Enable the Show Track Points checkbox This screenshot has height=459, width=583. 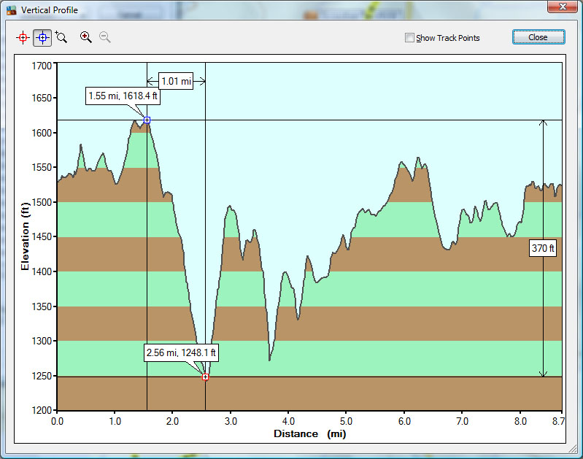point(410,37)
